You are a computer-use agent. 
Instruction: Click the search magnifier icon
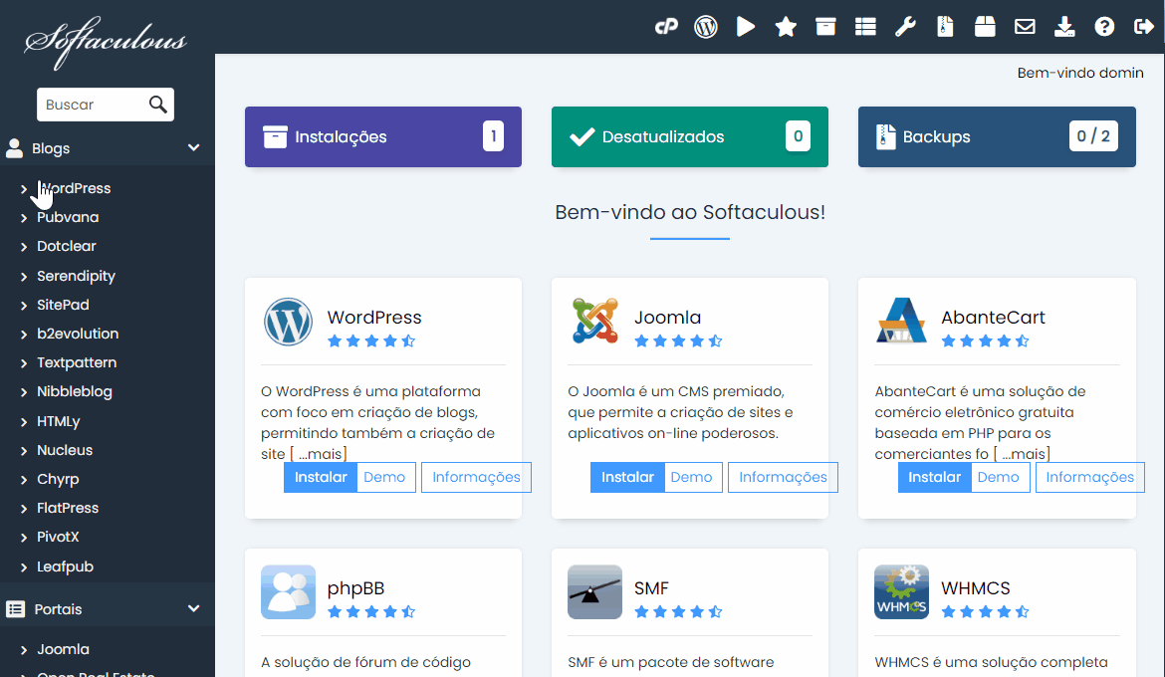[x=157, y=105]
